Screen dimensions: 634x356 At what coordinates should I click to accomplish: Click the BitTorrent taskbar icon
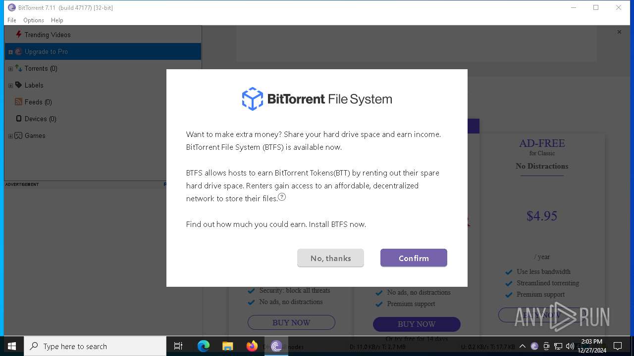point(276,346)
